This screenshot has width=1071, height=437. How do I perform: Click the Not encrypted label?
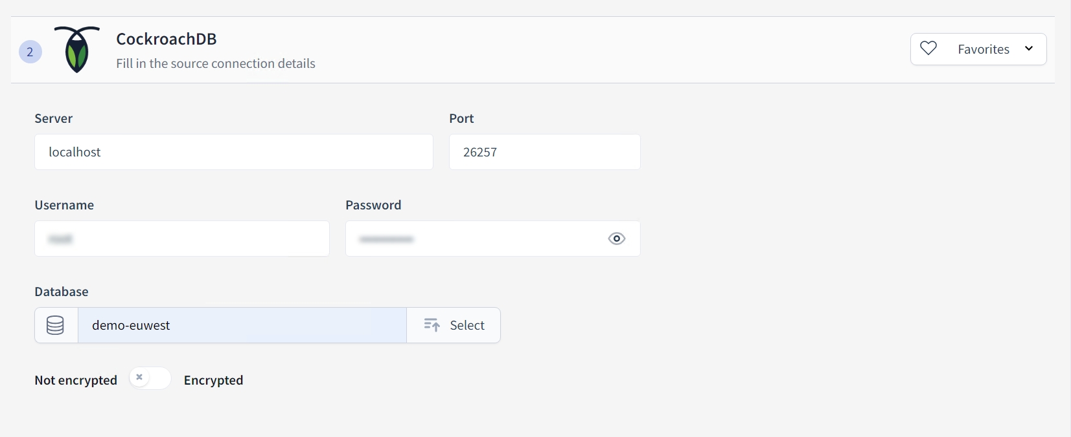click(76, 380)
